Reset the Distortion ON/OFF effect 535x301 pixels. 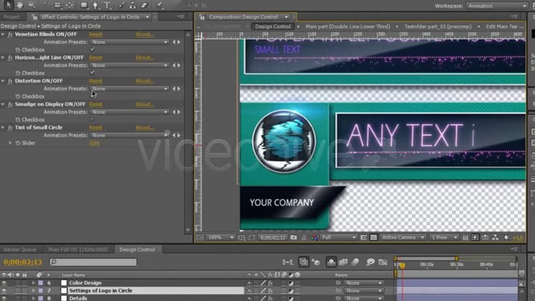[95, 81]
